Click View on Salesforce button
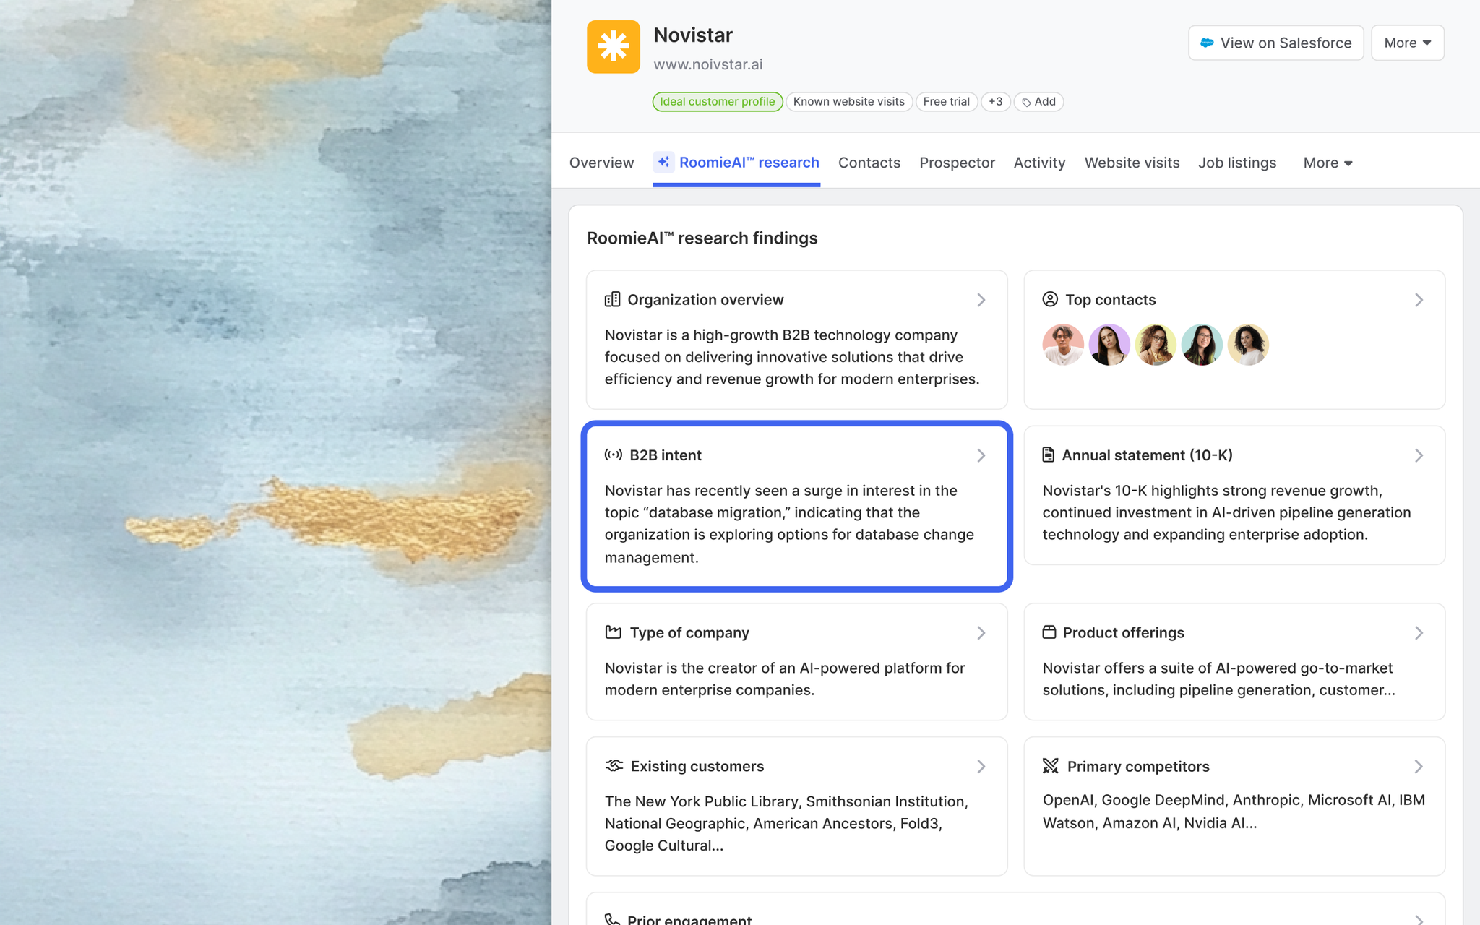The image size is (1480, 925). 1275,43
